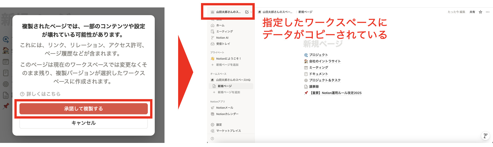Image resolution: width=493 pixels, height=147 pixels.
Task: Click the 承諾して複製する button
Action: [84, 109]
